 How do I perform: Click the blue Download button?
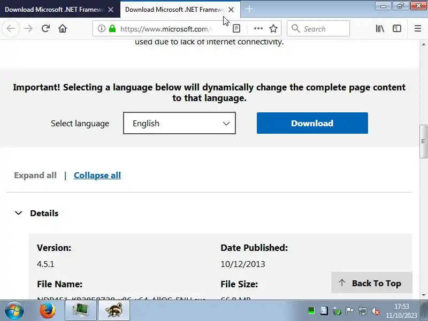[312, 123]
